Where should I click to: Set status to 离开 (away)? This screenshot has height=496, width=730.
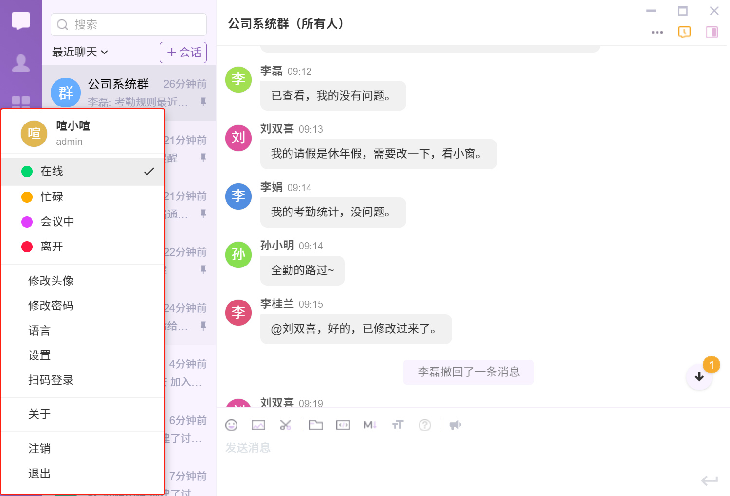pyautogui.click(x=52, y=247)
